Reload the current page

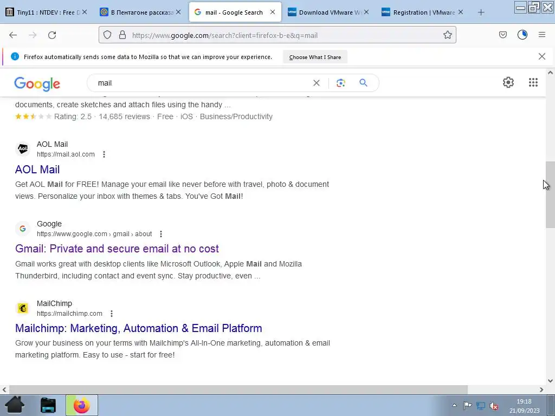pos(52,35)
